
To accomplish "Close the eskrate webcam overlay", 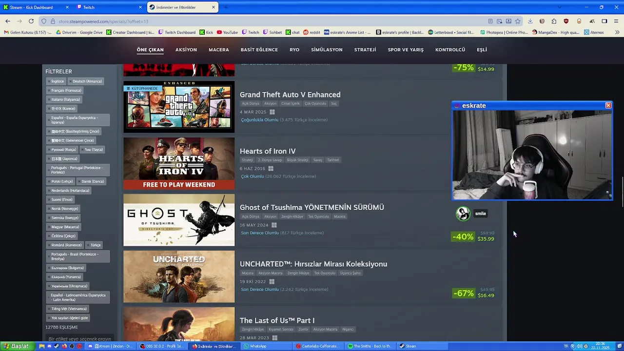I will (608, 105).
